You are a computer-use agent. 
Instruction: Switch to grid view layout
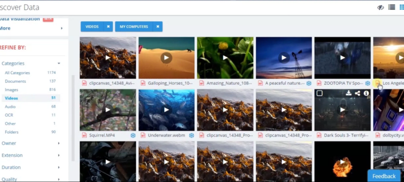click(x=401, y=7)
